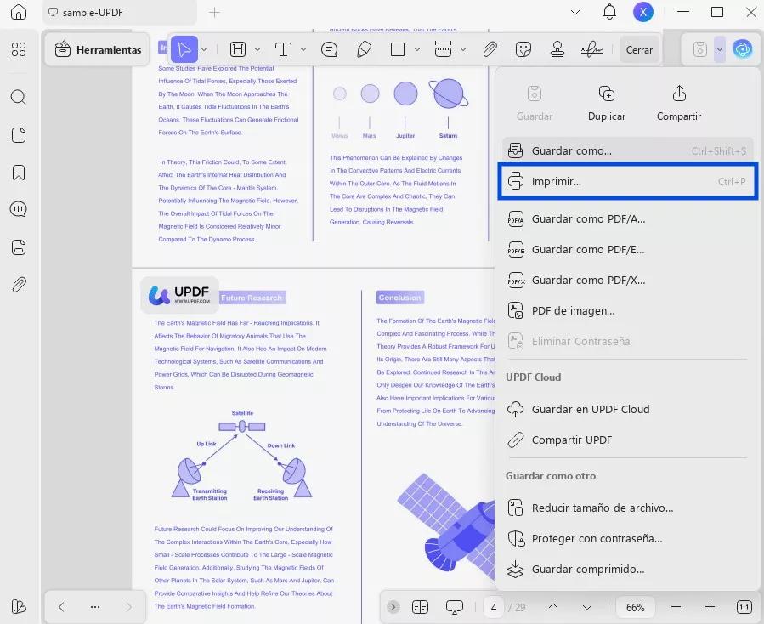Click the Cerrar button
The height and width of the screenshot is (624, 764).
click(x=639, y=49)
